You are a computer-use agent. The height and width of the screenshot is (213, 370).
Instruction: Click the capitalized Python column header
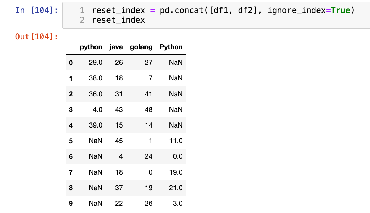(x=171, y=47)
